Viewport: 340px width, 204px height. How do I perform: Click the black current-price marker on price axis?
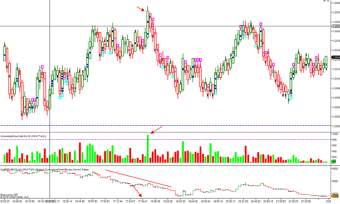[x=336, y=58]
